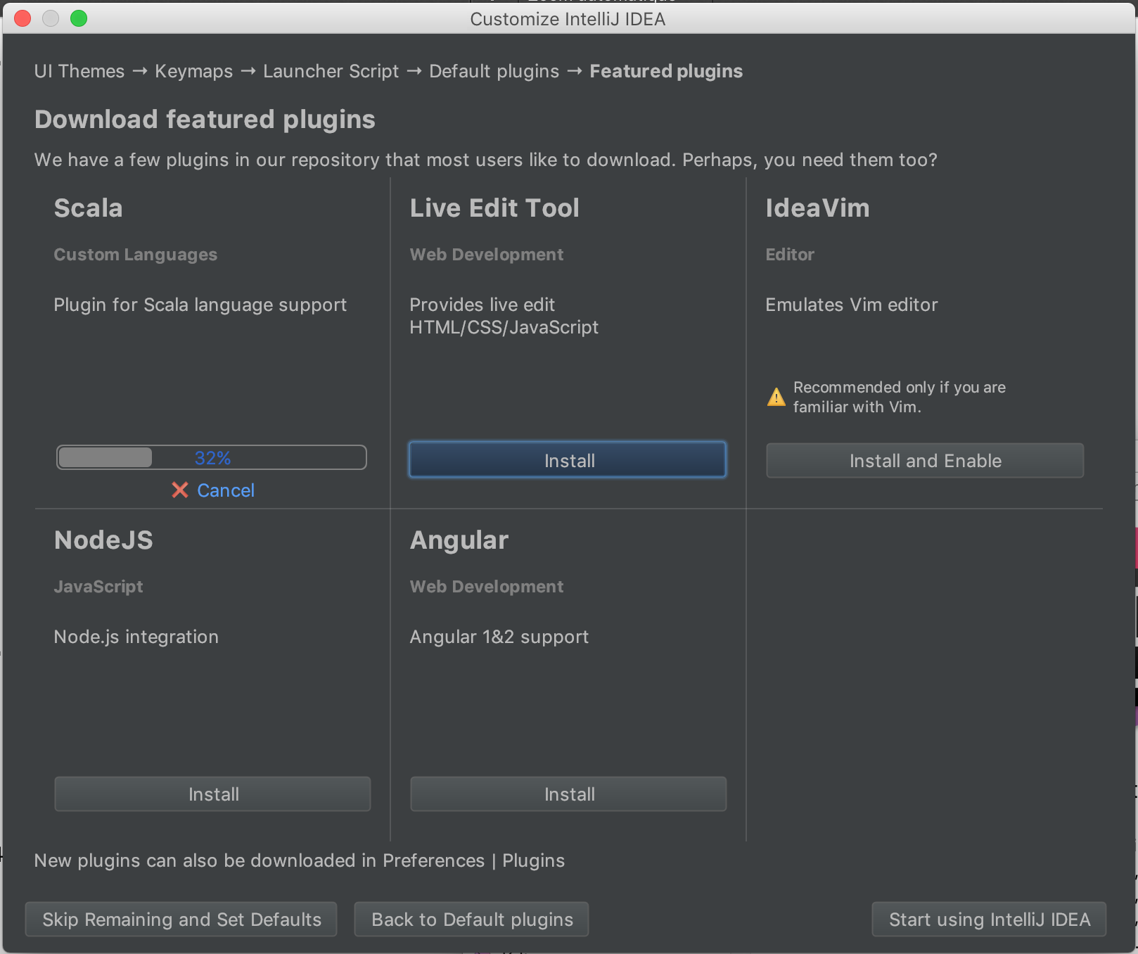This screenshot has width=1138, height=954.
Task: Click the 'Download featured plugins' heading
Action: click(x=205, y=120)
